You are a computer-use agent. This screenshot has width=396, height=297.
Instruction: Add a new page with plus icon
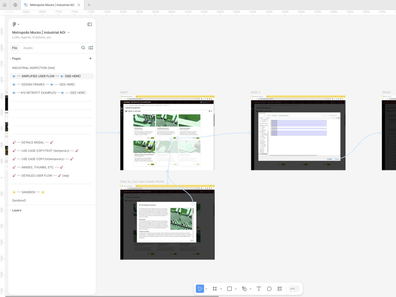click(x=90, y=58)
